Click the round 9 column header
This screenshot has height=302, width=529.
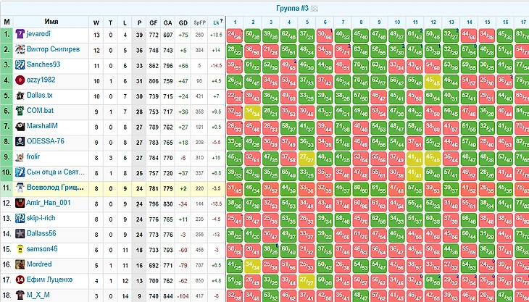(x=379, y=22)
